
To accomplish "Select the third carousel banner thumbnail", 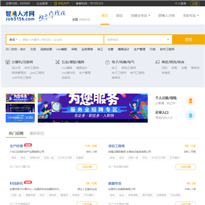I will (20, 118).
